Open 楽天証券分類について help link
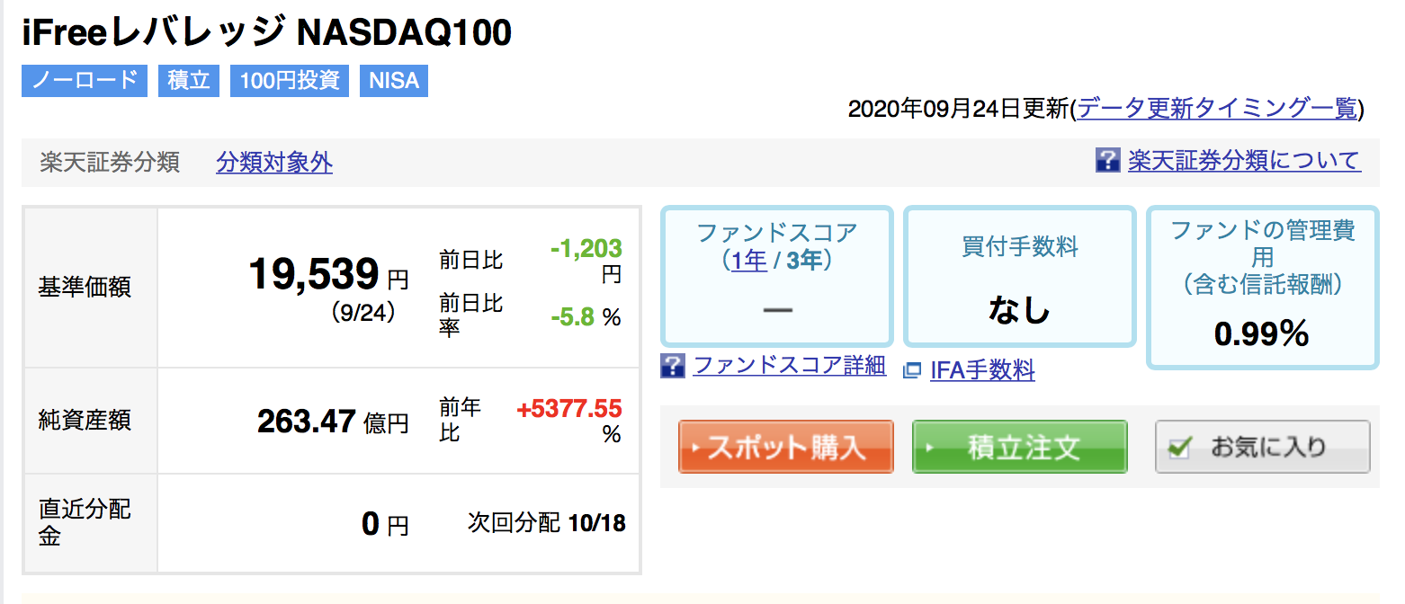The image size is (1405, 604). tap(1244, 161)
